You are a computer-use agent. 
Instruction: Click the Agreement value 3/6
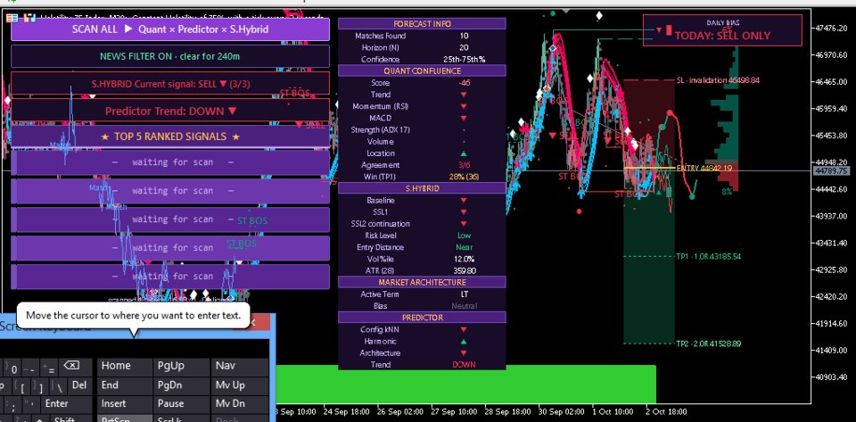464,165
